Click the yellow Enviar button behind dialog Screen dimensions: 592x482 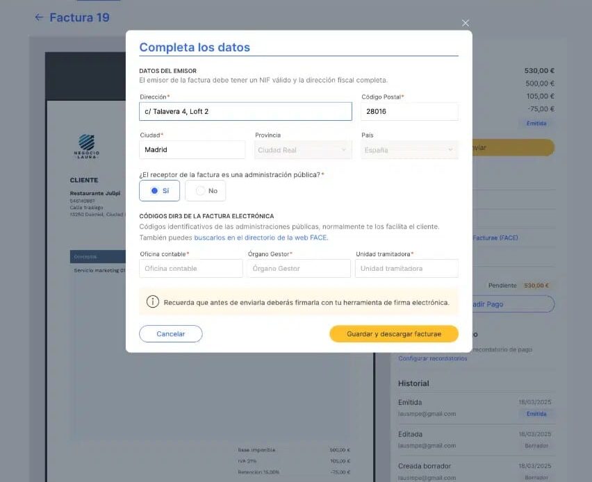[x=513, y=147]
